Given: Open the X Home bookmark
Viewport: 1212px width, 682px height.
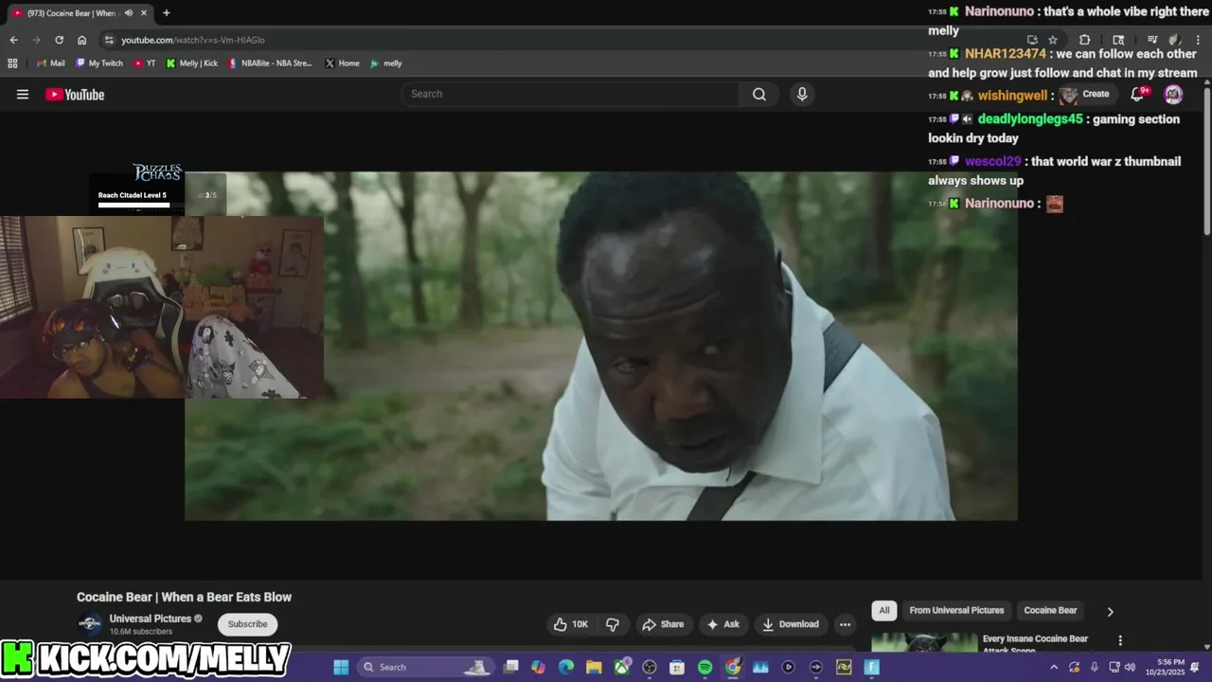Looking at the screenshot, I should [x=343, y=63].
